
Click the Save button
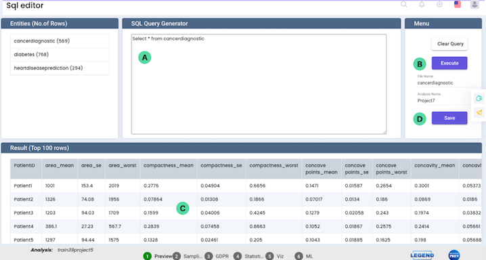click(x=449, y=118)
